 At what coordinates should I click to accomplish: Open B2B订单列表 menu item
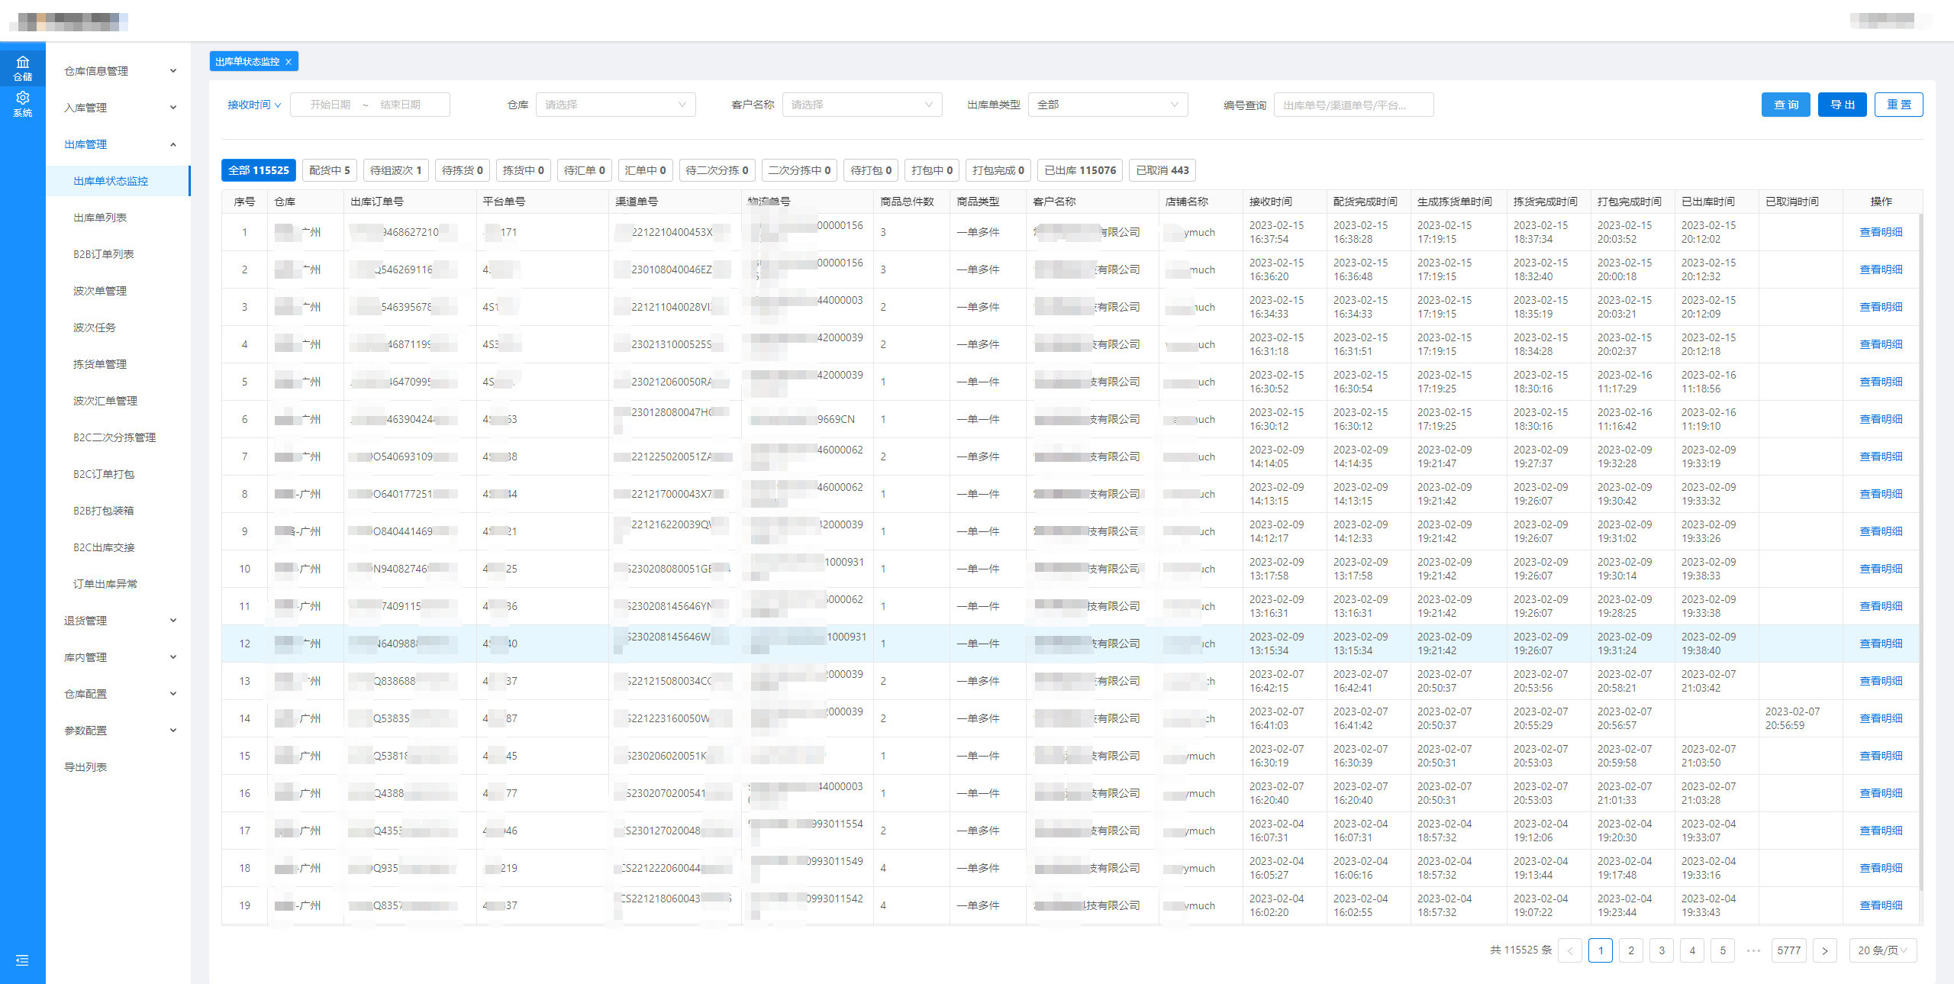click(x=118, y=254)
